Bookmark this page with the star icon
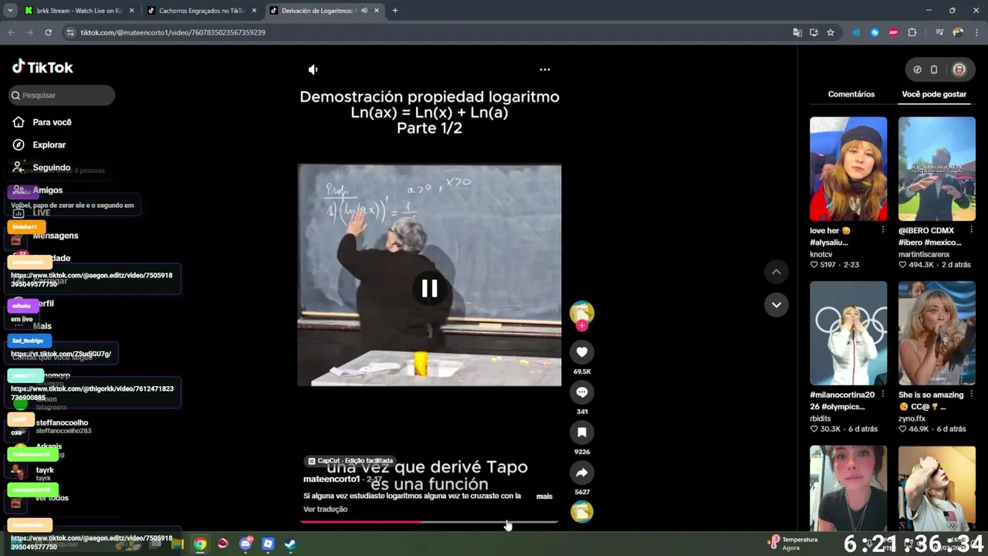This screenshot has height=556, width=988. (x=831, y=32)
